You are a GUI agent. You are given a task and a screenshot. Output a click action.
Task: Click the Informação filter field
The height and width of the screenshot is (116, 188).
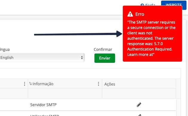pyautogui.click(x=65, y=94)
